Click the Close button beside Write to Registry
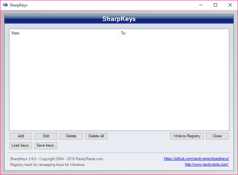This screenshot has height=175, width=238. tap(217, 136)
